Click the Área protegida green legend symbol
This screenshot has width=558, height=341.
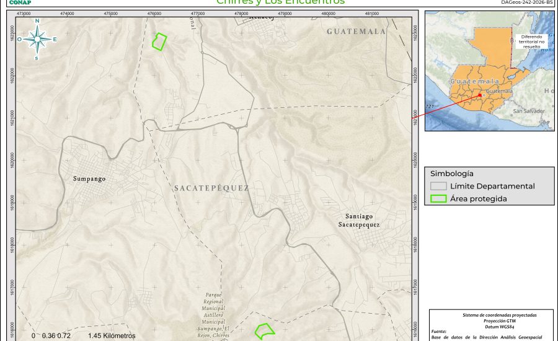(438, 199)
